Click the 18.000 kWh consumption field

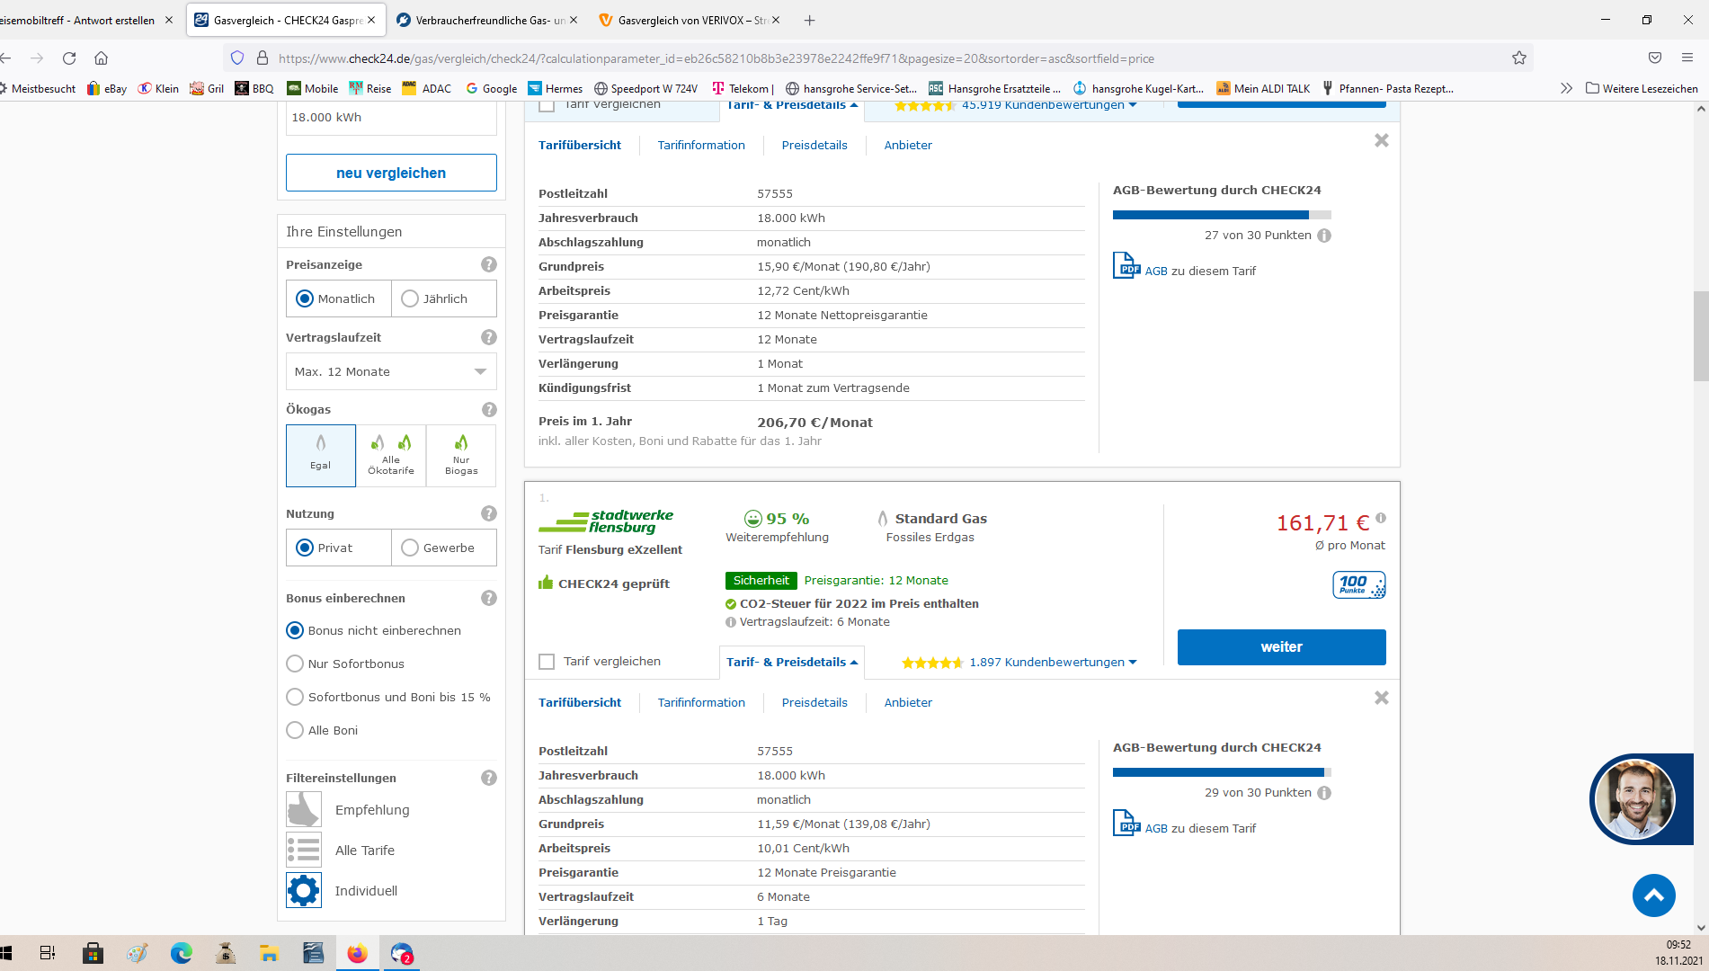(x=391, y=118)
